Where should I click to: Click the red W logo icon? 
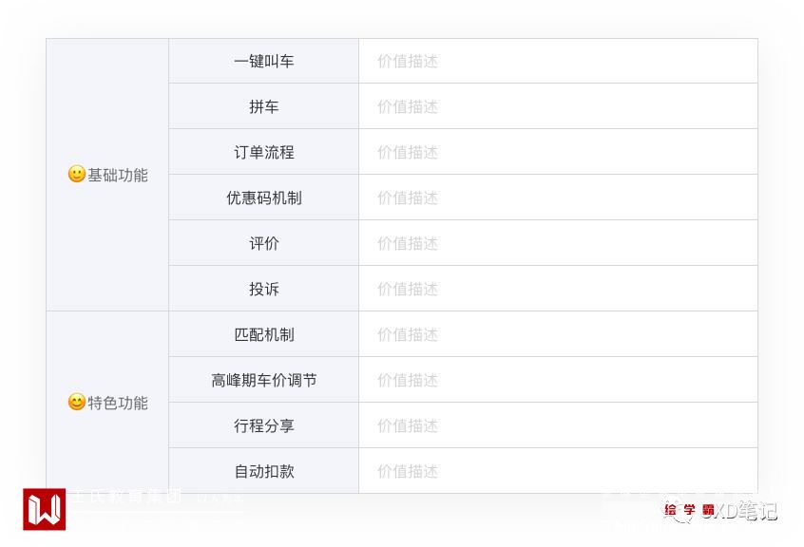pyautogui.click(x=44, y=509)
